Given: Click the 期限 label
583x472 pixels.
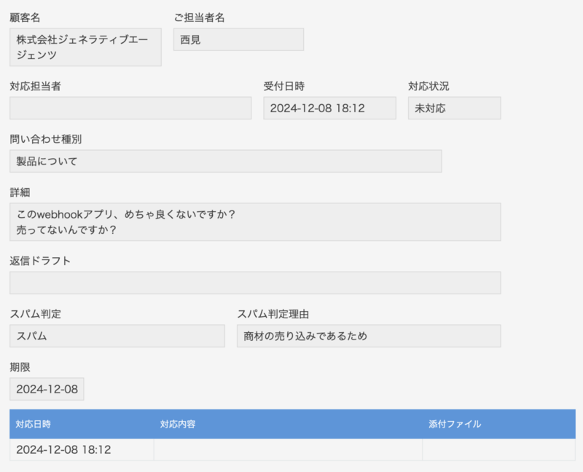Looking at the screenshot, I should tap(20, 367).
